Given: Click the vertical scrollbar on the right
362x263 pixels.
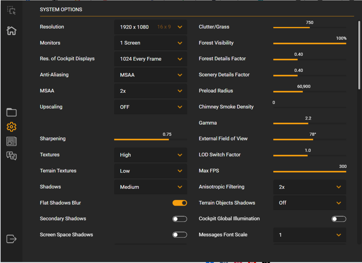Looking at the screenshot, I should 359,55.
